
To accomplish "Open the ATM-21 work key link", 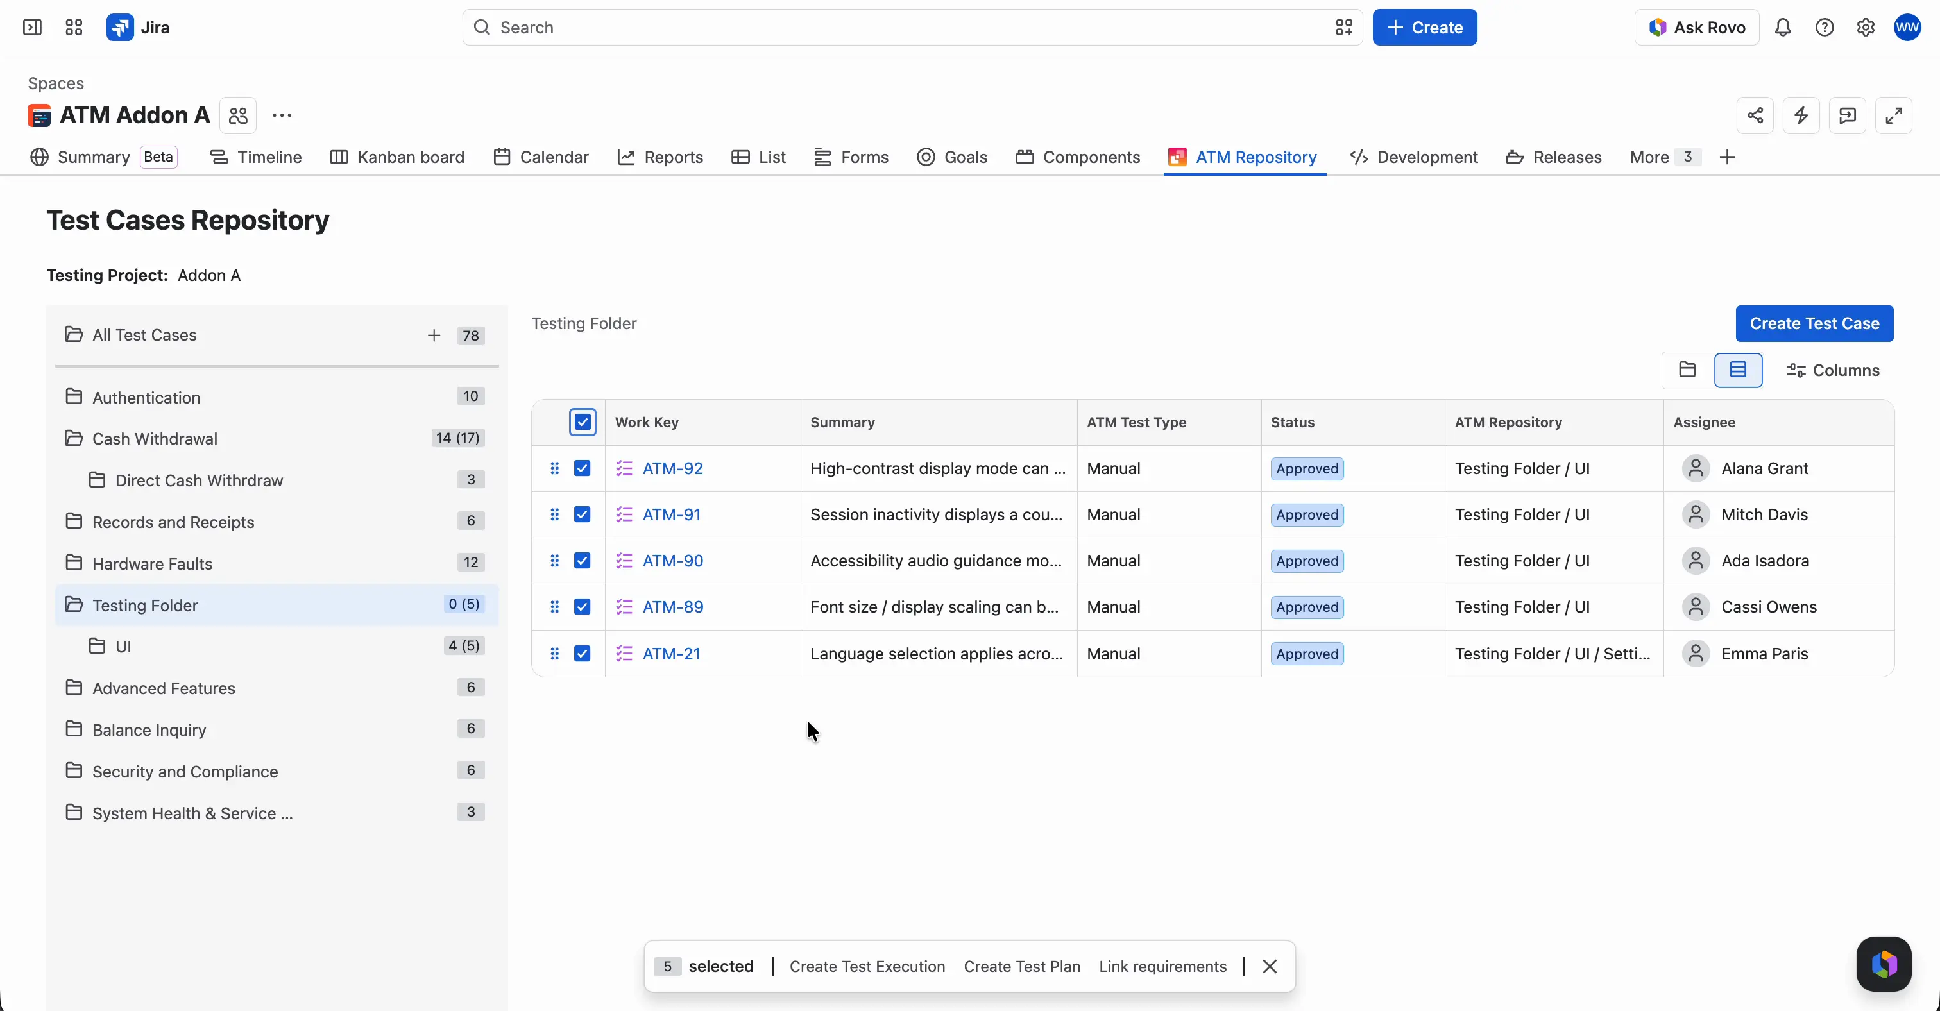I will click(671, 654).
